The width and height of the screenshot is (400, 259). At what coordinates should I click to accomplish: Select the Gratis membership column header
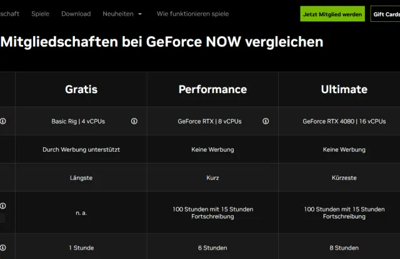(81, 89)
